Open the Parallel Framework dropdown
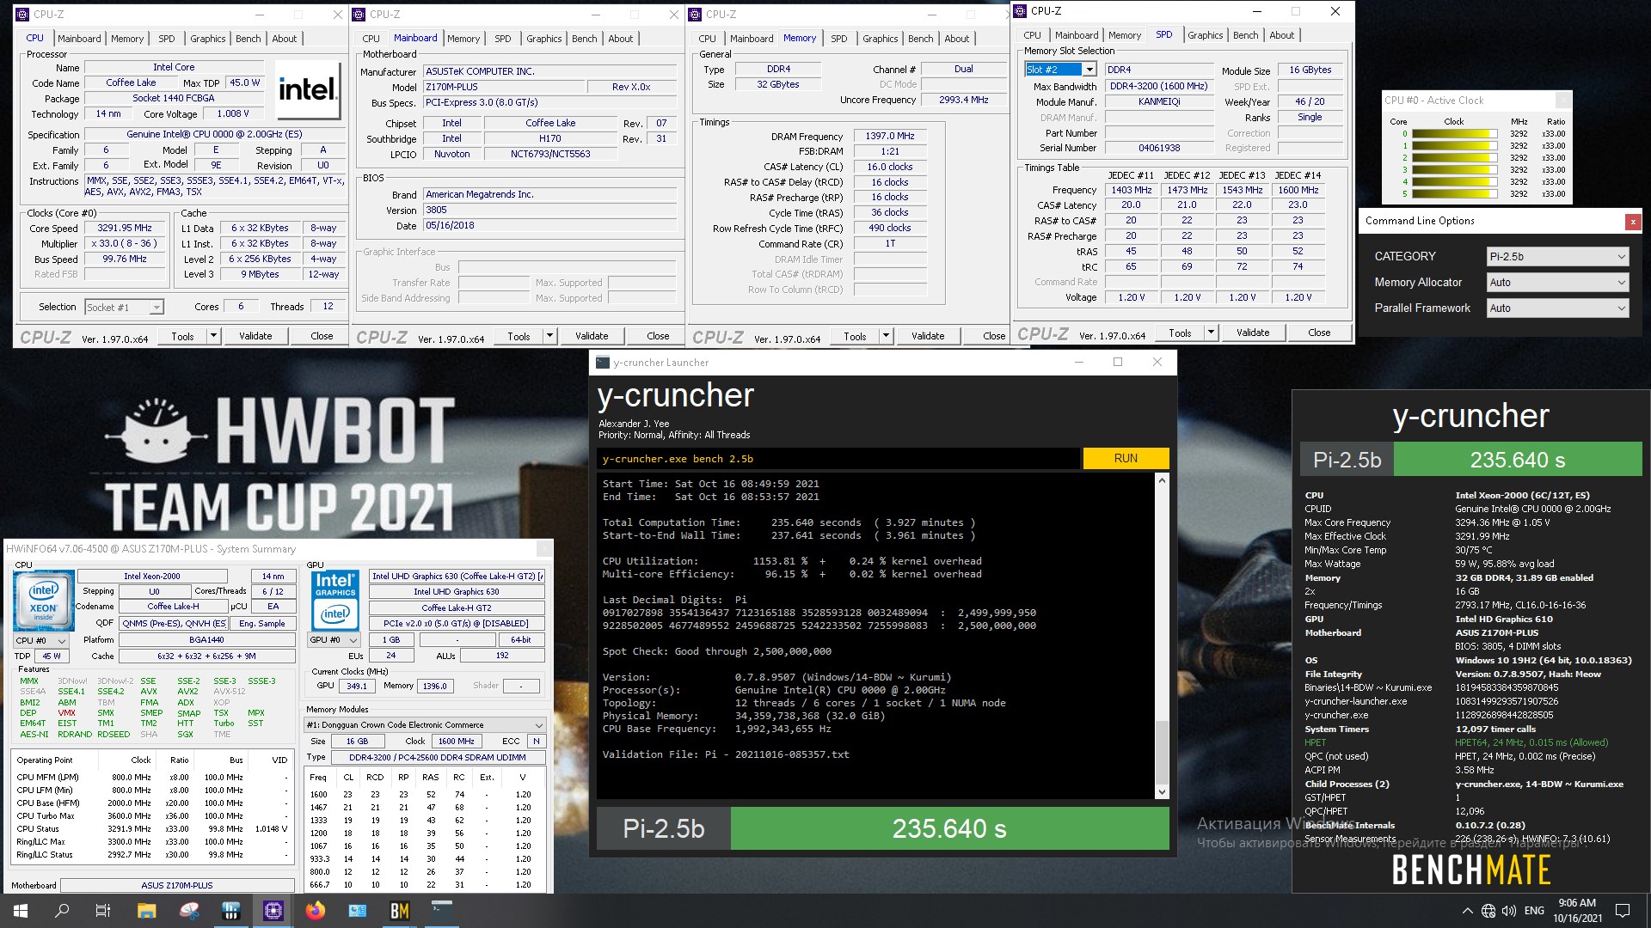The height and width of the screenshot is (928, 1651). point(1557,308)
